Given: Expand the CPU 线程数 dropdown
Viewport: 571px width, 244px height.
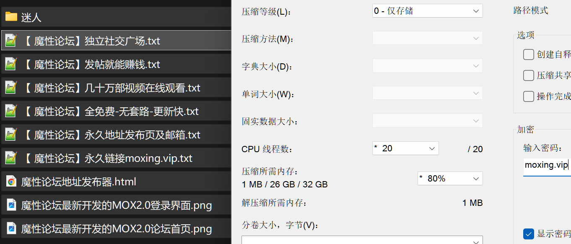Looking at the screenshot, I should 405,148.
